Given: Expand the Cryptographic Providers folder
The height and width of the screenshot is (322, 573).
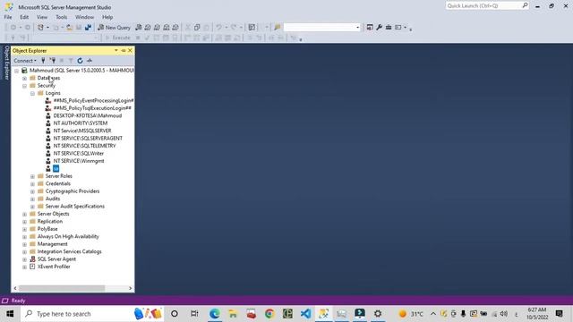Looking at the screenshot, I should 32,191.
